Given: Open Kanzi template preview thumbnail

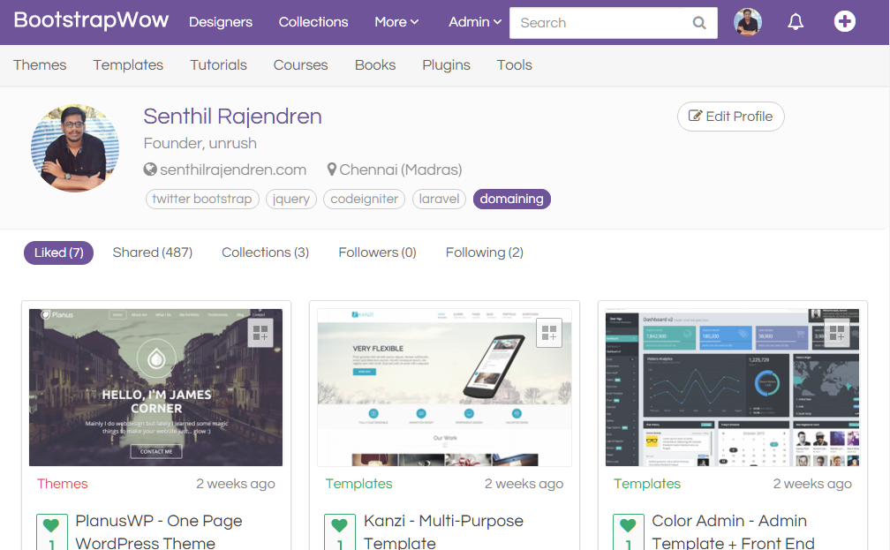Looking at the screenshot, I should point(444,388).
